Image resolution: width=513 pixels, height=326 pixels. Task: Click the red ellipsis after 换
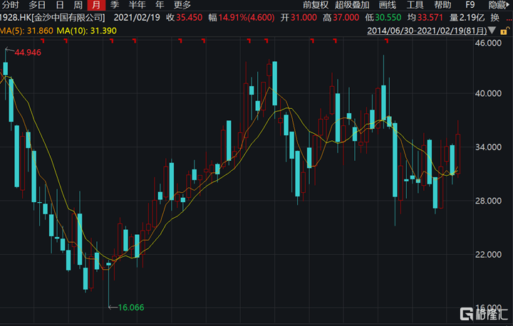506,17
